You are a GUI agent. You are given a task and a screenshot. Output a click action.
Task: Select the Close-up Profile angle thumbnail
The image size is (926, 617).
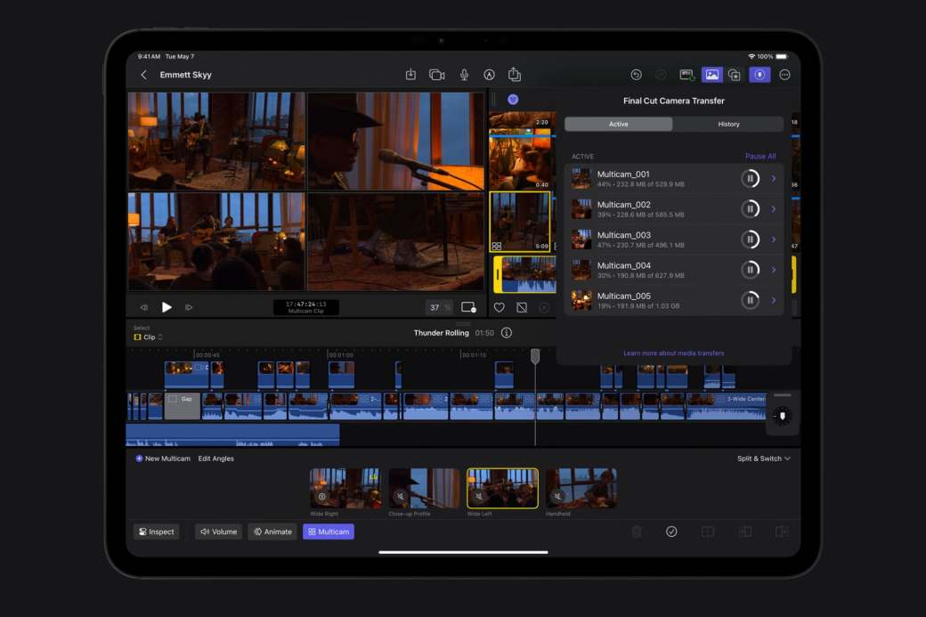tap(424, 488)
